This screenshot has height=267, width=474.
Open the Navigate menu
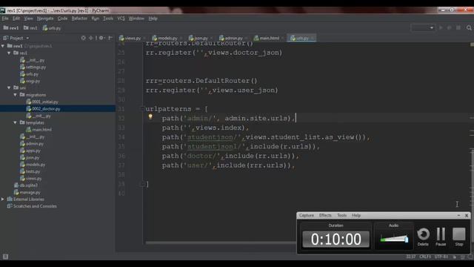point(45,19)
